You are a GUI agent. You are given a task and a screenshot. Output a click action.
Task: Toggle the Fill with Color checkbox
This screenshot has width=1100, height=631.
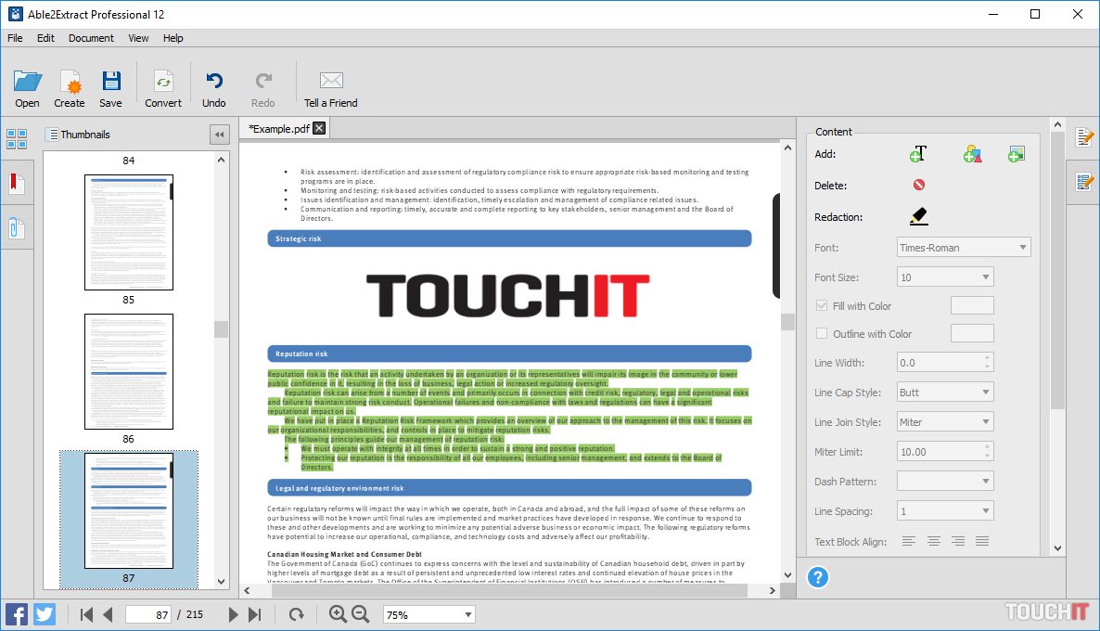pos(822,306)
